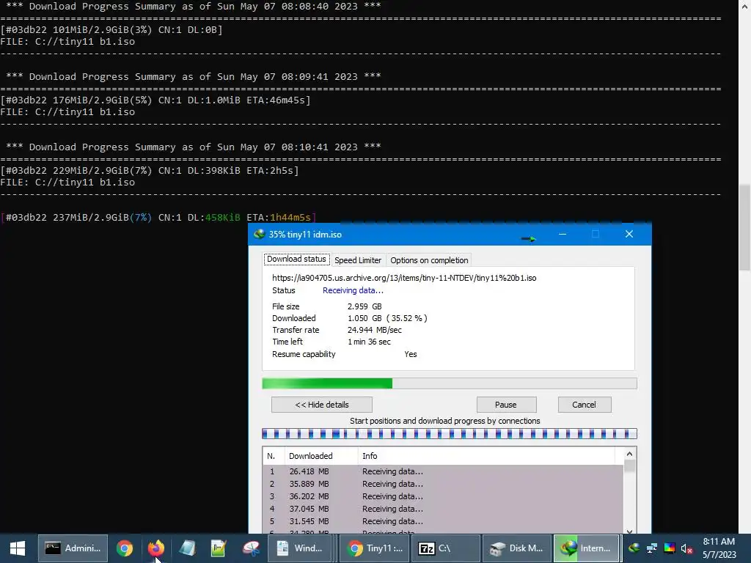751x563 pixels.
Task: Click the green download progress bar
Action: coord(450,383)
